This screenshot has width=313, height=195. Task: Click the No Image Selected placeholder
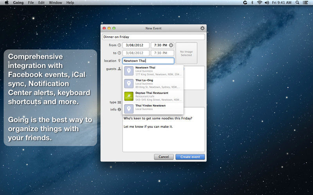tap(187, 53)
